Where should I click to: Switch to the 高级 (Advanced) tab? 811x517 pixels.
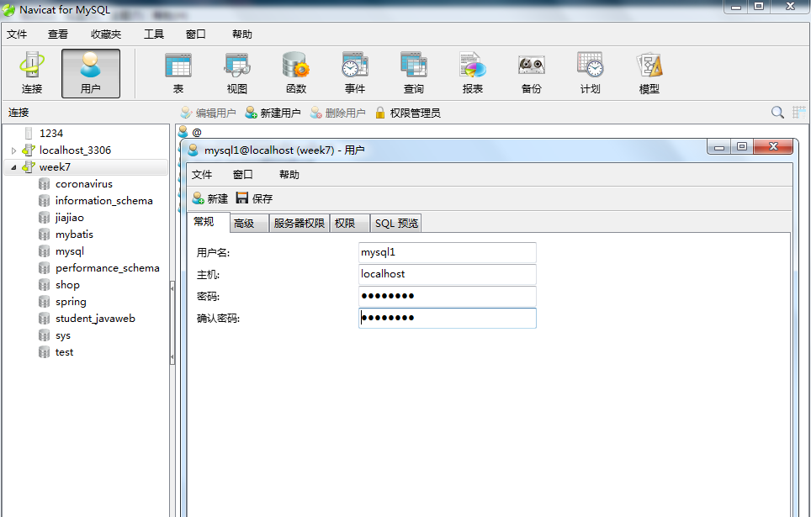click(x=249, y=224)
